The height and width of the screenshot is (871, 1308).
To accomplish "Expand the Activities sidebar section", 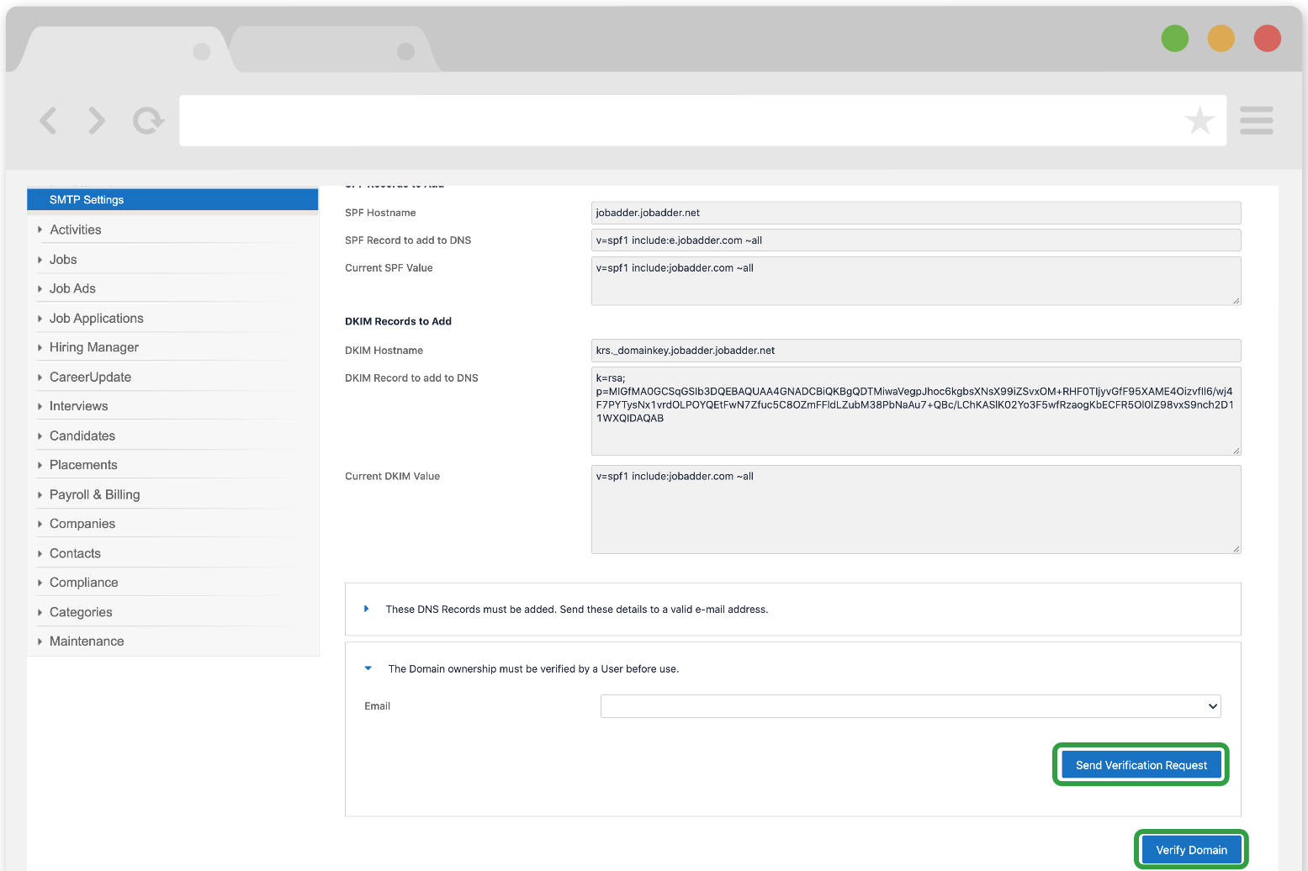I will 75,229.
